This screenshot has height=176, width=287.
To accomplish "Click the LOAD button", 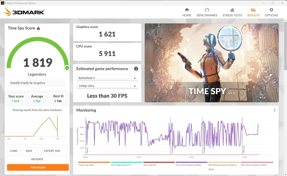I will [x=14, y=151].
